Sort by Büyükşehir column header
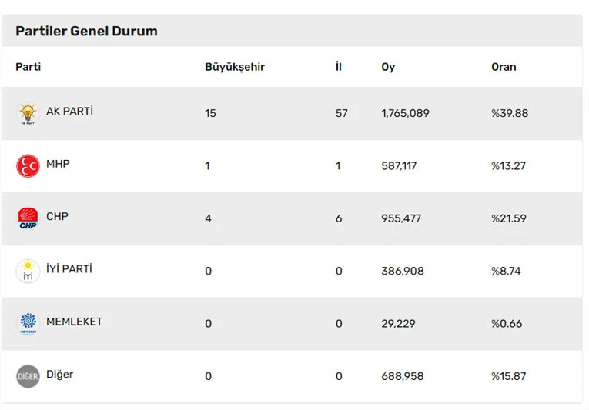Viewport: 589px width, 410px height. point(234,67)
